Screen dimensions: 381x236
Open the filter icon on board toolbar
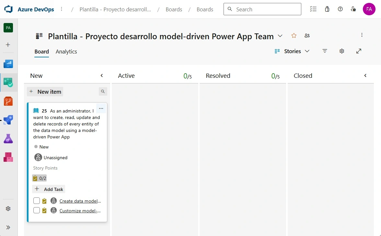(x=325, y=51)
